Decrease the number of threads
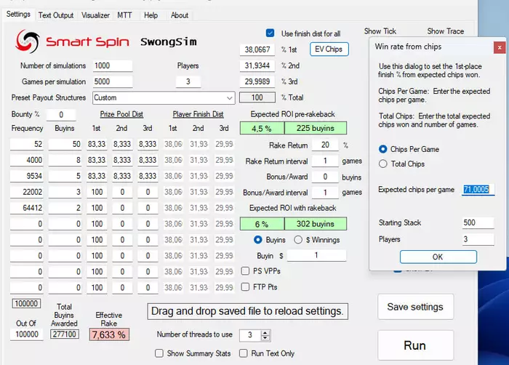Viewport: 509px width, 365px height. click(265, 337)
